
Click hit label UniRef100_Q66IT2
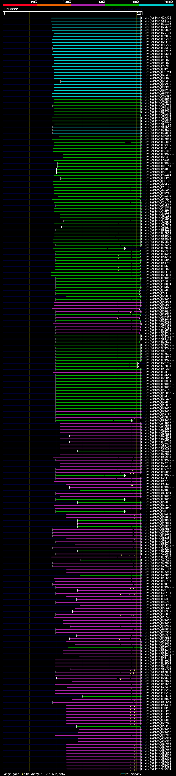click(x=158, y=339)
